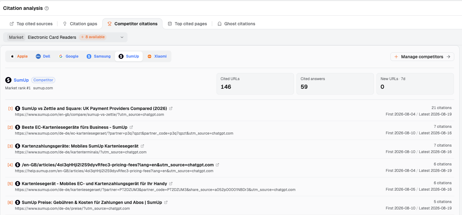Select the Xiaomi competitor tab
Image resolution: width=462 pixels, height=215 pixels.
[x=157, y=56]
